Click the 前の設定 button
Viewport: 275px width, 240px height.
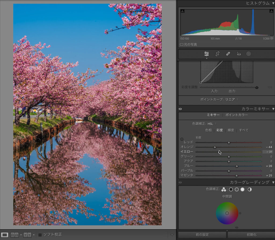click(x=202, y=235)
